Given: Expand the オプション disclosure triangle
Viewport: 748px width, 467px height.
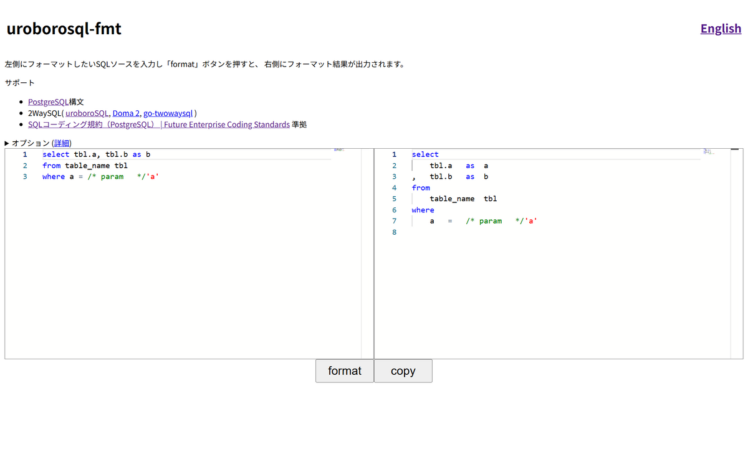Looking at the screenshot, I should click(7, 143).
